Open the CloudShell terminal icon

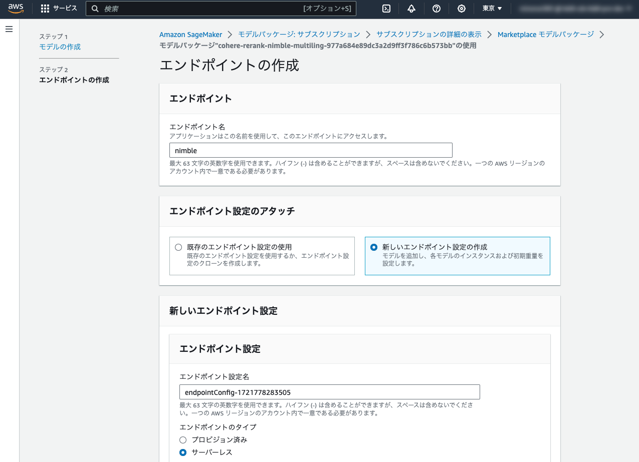(386, 9)
